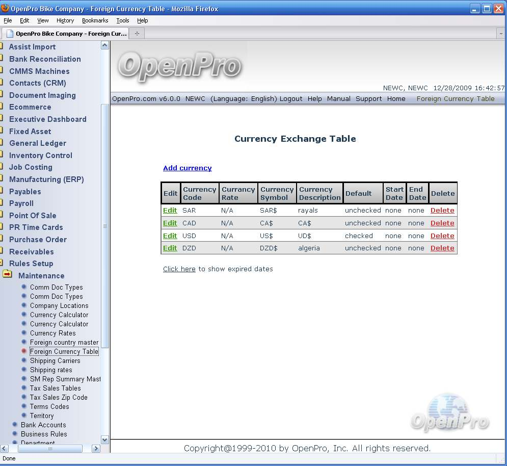Expand the General Ledger module
507x466 pixels.
coord(38,143)
